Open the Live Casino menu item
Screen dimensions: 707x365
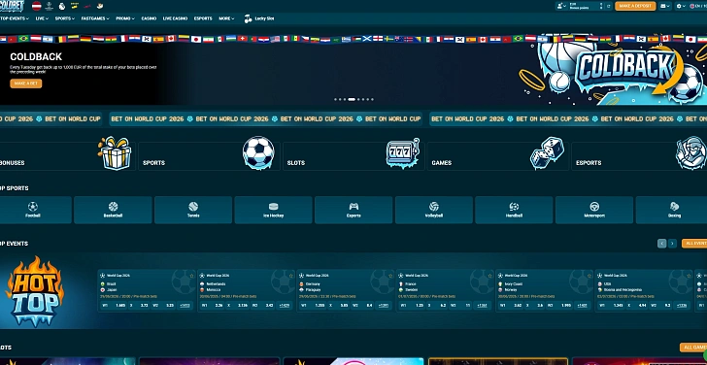[175, 18]
